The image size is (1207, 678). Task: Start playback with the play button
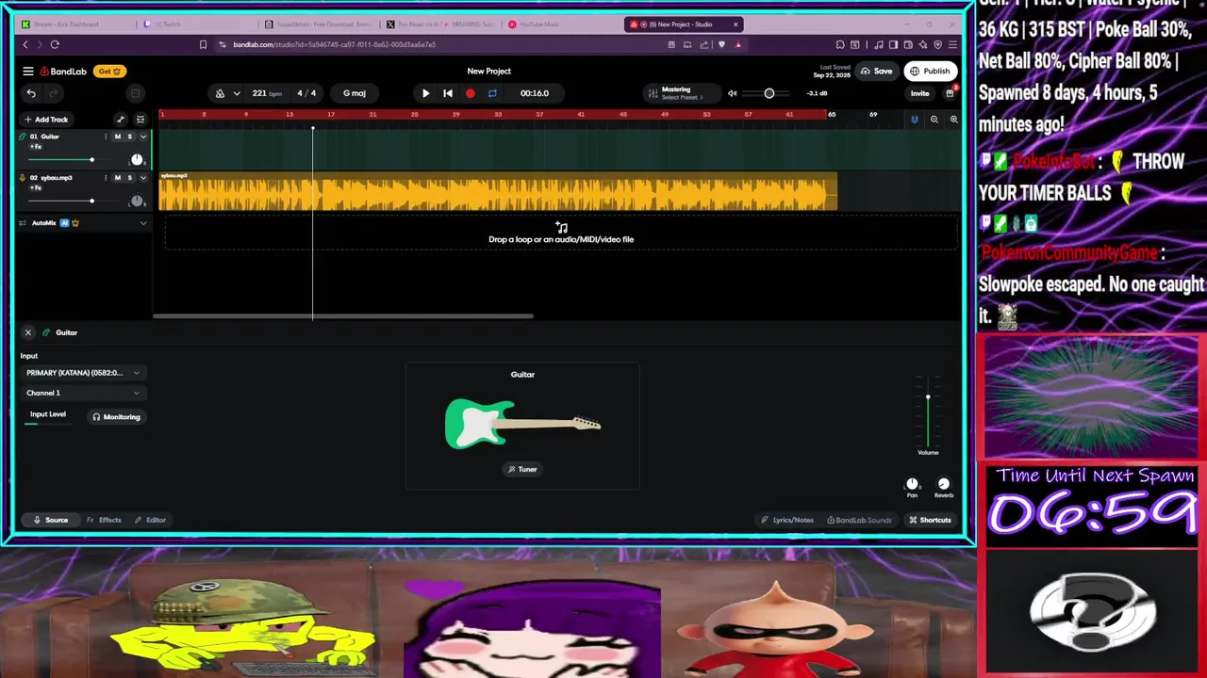[425, 93]
